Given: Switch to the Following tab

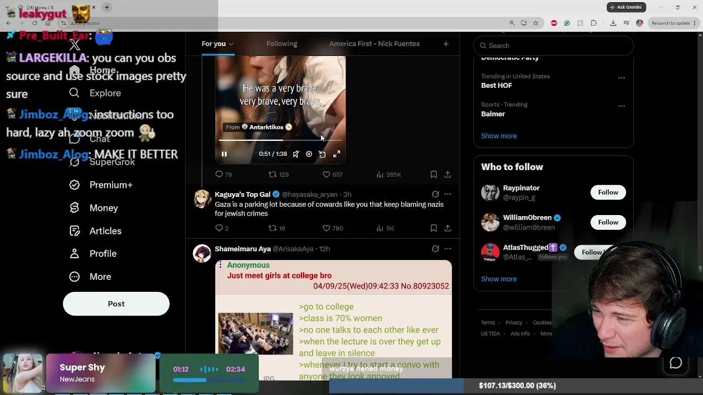Looking at the screenshot, I should (x=282, y=44).
